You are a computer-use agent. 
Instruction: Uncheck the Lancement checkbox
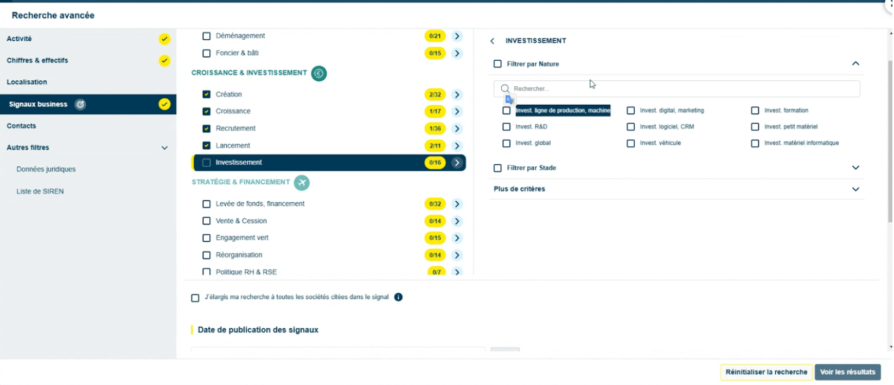pyautogui.click(x=207, y=145)
